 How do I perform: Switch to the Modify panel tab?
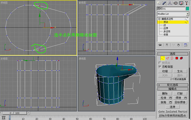click(x=164, y=3)
